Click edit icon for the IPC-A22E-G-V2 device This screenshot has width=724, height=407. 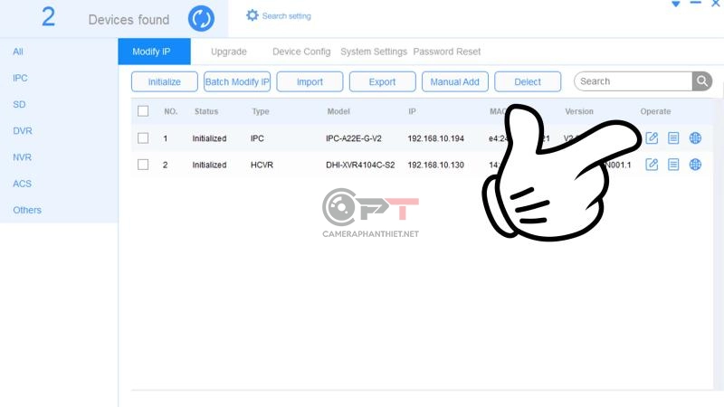(x=652, y=138)
